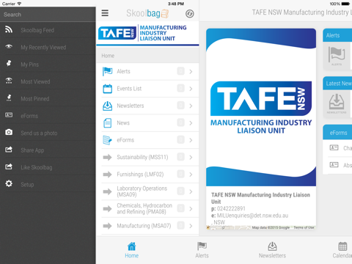The image size is (352, 264).
Task: Open the TAFE NSW cover image card
Action: (x=261, y=108)
